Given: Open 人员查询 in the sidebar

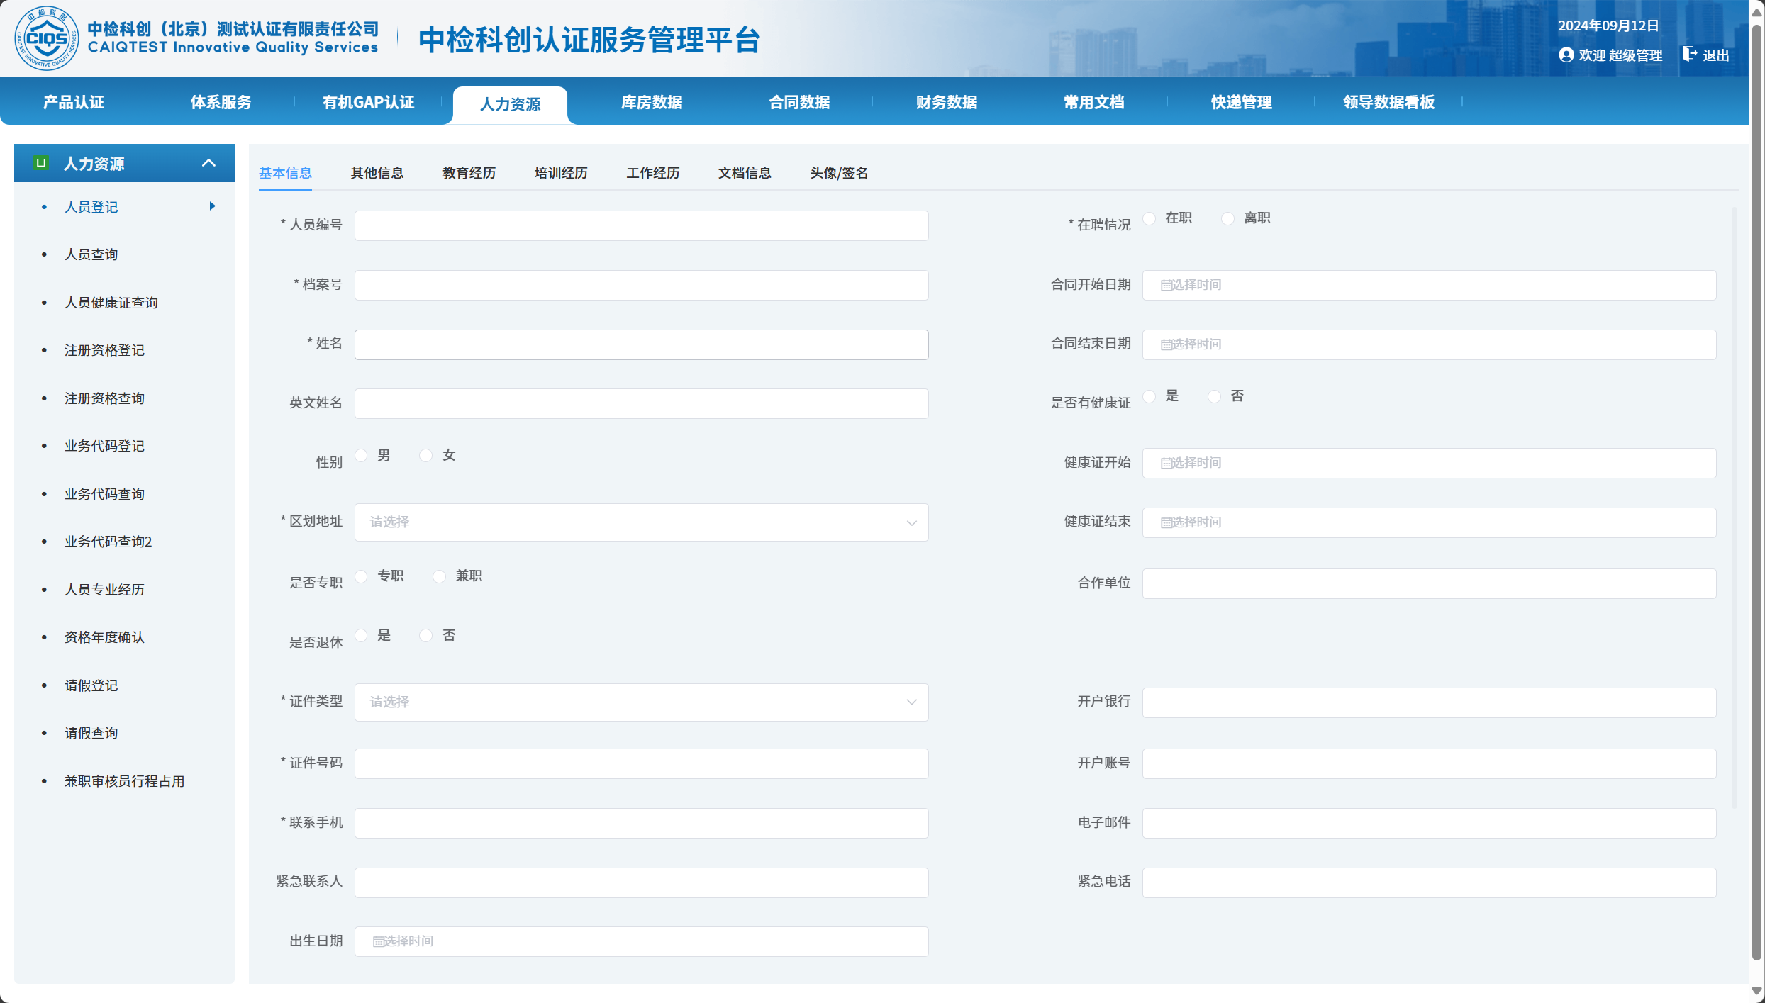Looking at the screenshot, I should 91,254.
